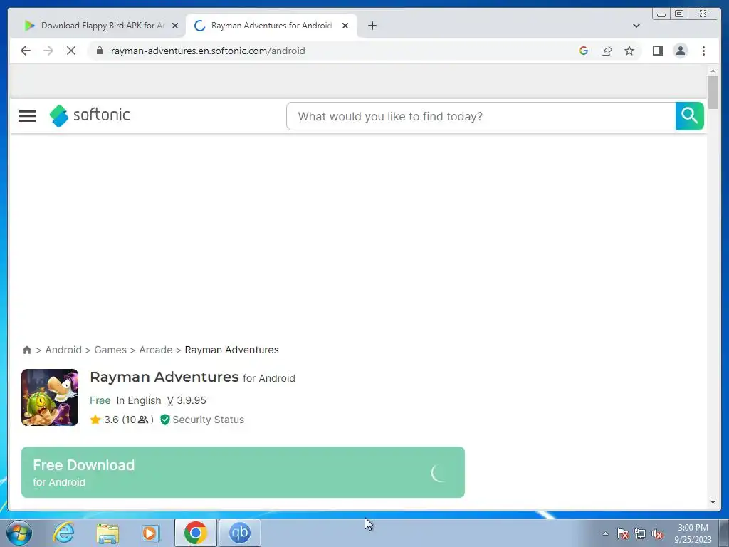Click the Rayman Adventures app thumbnail

[x=50, y=397]
